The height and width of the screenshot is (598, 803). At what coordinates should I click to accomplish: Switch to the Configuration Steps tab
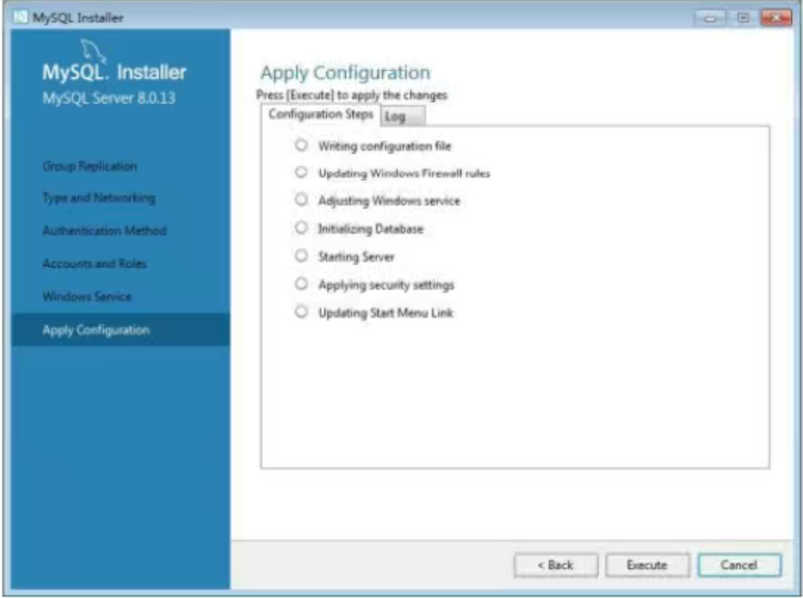coord(320,114)
